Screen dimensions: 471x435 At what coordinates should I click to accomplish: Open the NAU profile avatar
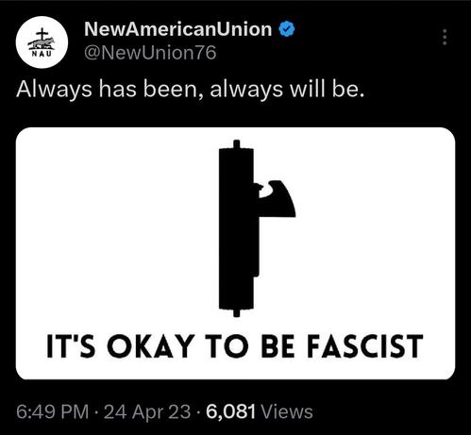42,42
